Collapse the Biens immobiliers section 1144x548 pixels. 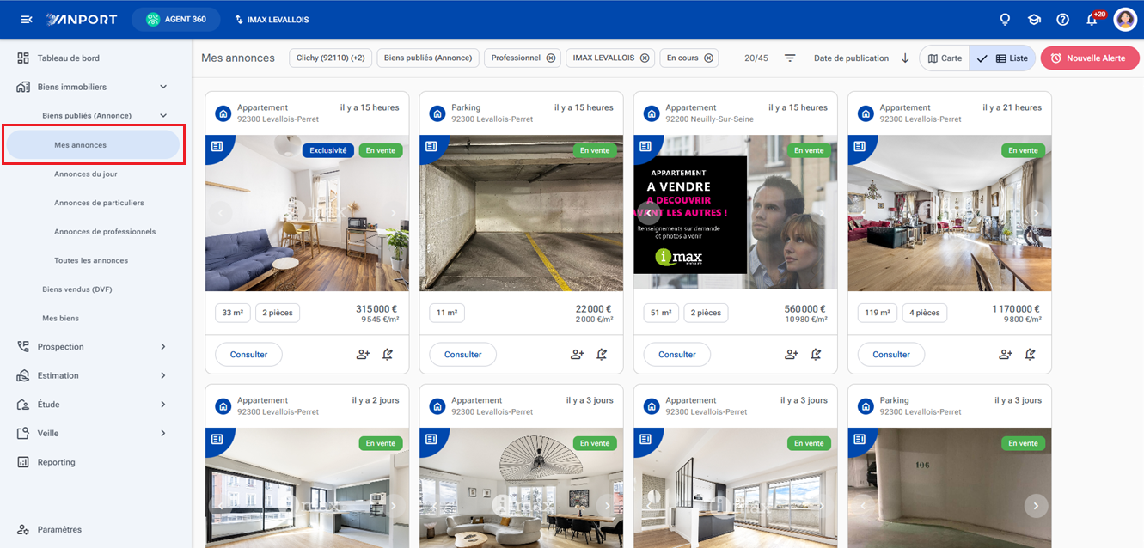coord(163,87)
